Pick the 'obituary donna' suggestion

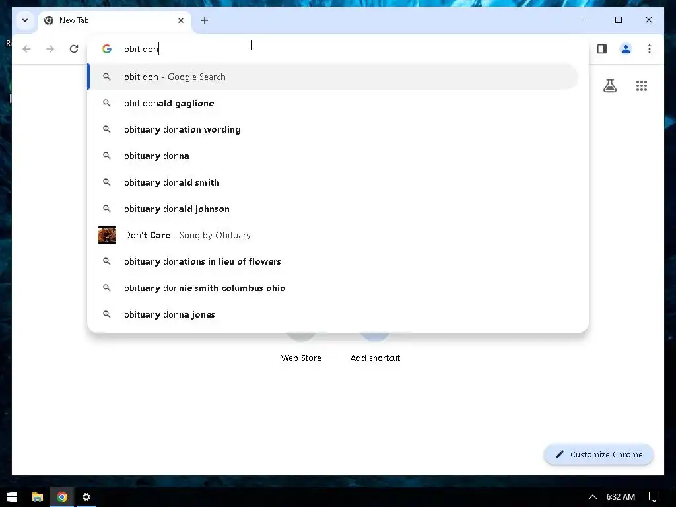click(x=333, y=156)
